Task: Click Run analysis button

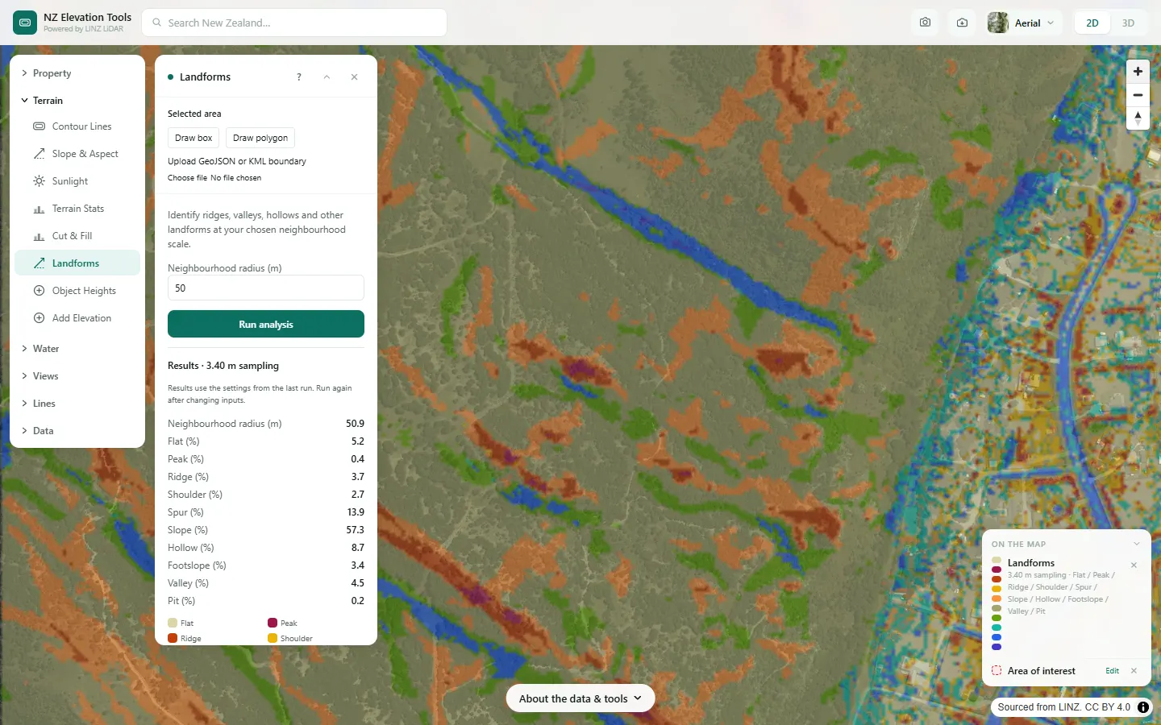Action: [x=266, y=324]
